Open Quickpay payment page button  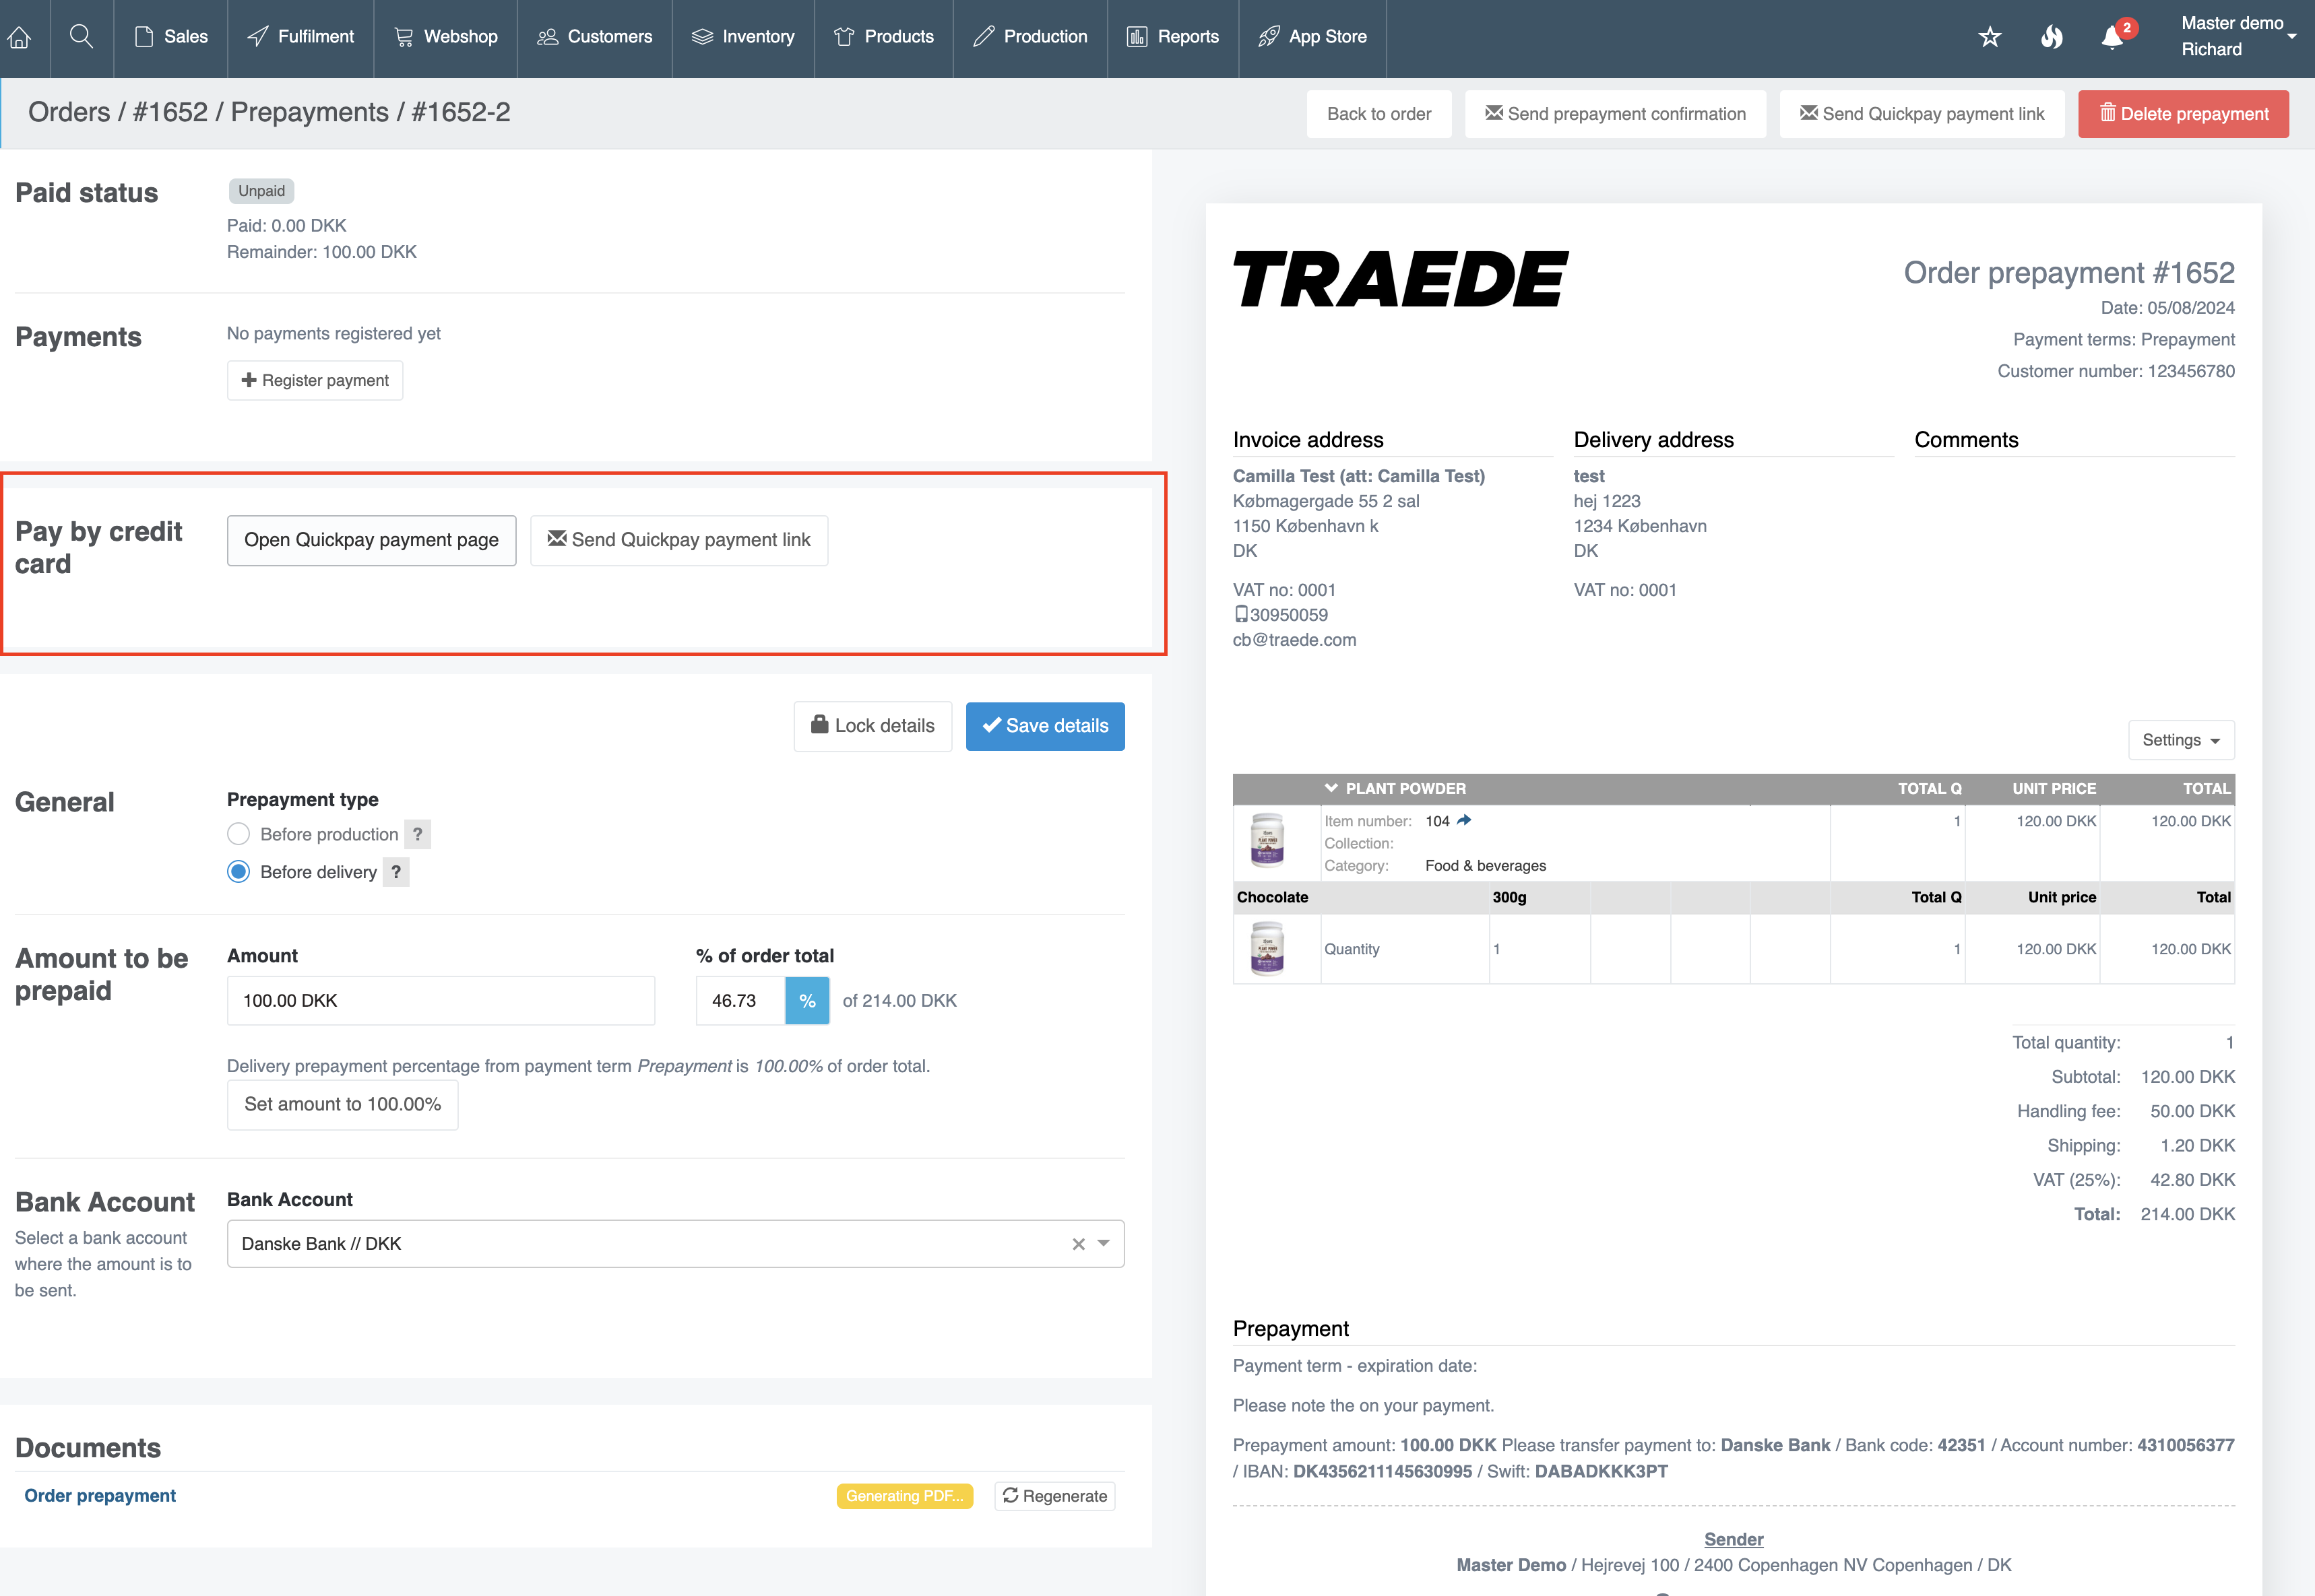pos(371,541)
